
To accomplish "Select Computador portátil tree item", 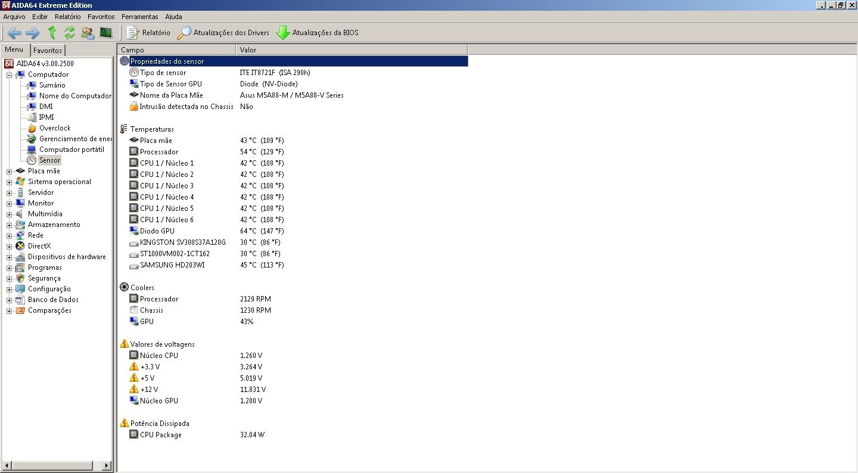I will coord(71,150).
